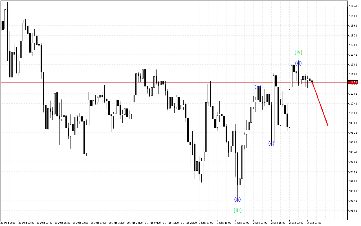361x226 pixels.
Task: Click the 106.01 price axis label
Action: click(x=353, y=211)
